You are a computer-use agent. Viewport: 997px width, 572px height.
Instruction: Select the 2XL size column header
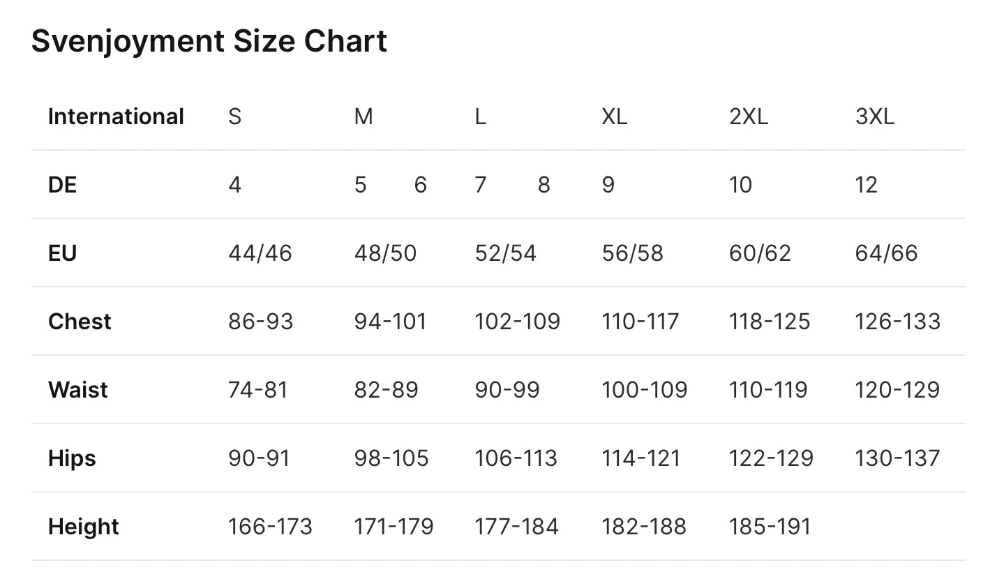749,116
